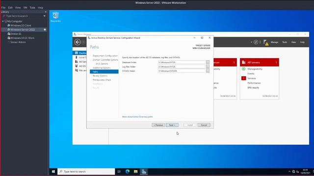Open Task View in the taskbar
Screen dimensions: 314x176
[119, 172]
